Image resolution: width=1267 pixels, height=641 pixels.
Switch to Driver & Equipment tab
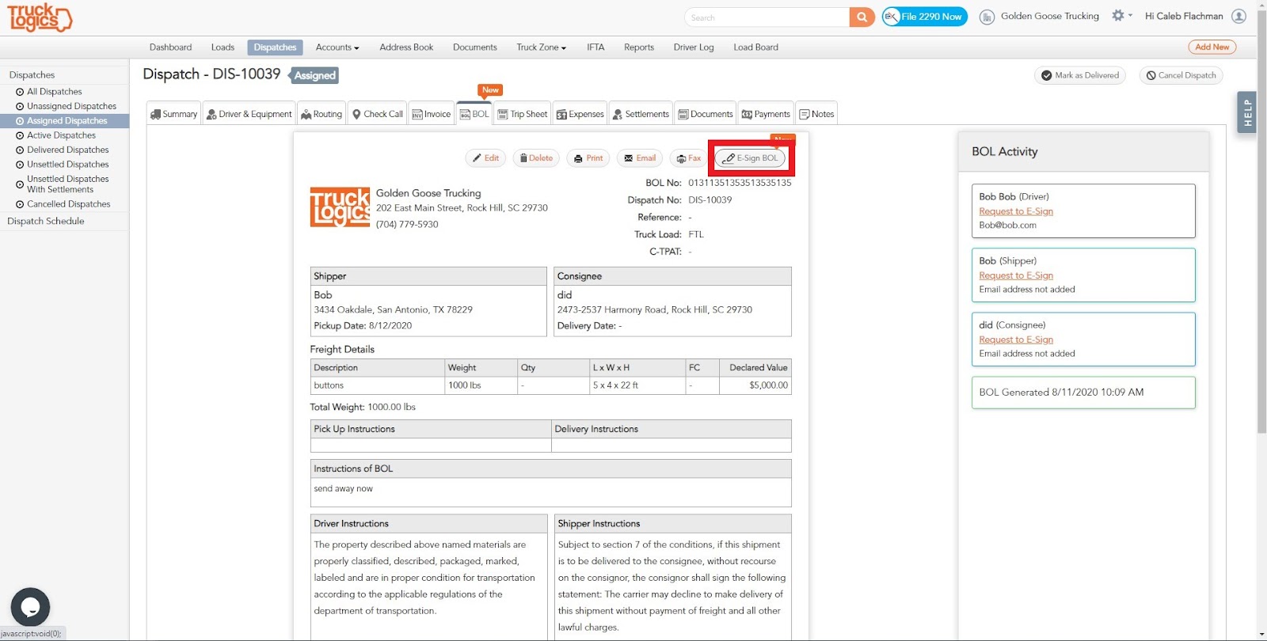(x=249, y=114)
